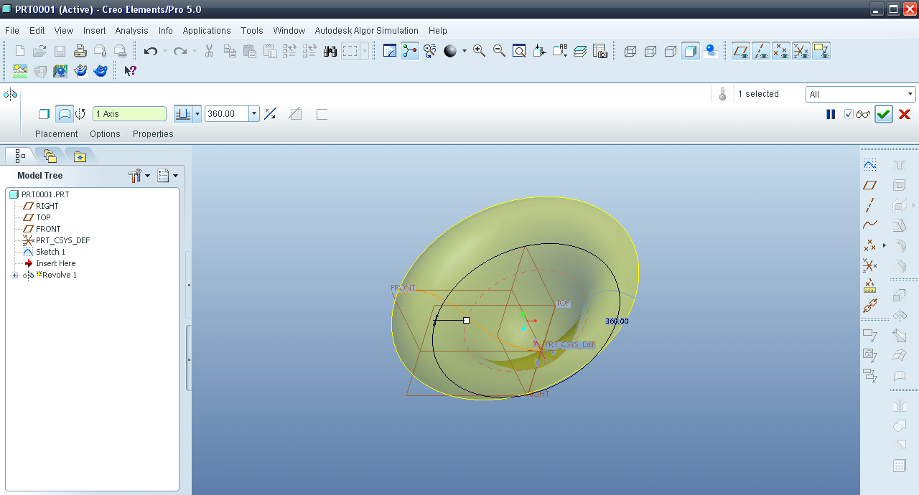919x495 pixels.
Task: Switch to the Folder Browser navigator tab
Action: pos(50,156)
